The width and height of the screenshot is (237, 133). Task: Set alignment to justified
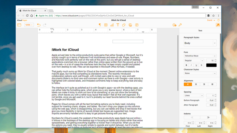click(x=212, y=84)
